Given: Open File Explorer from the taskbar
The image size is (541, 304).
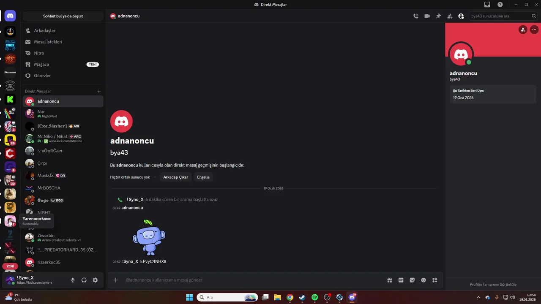Looking at the screenshot, I should point(277,297).
